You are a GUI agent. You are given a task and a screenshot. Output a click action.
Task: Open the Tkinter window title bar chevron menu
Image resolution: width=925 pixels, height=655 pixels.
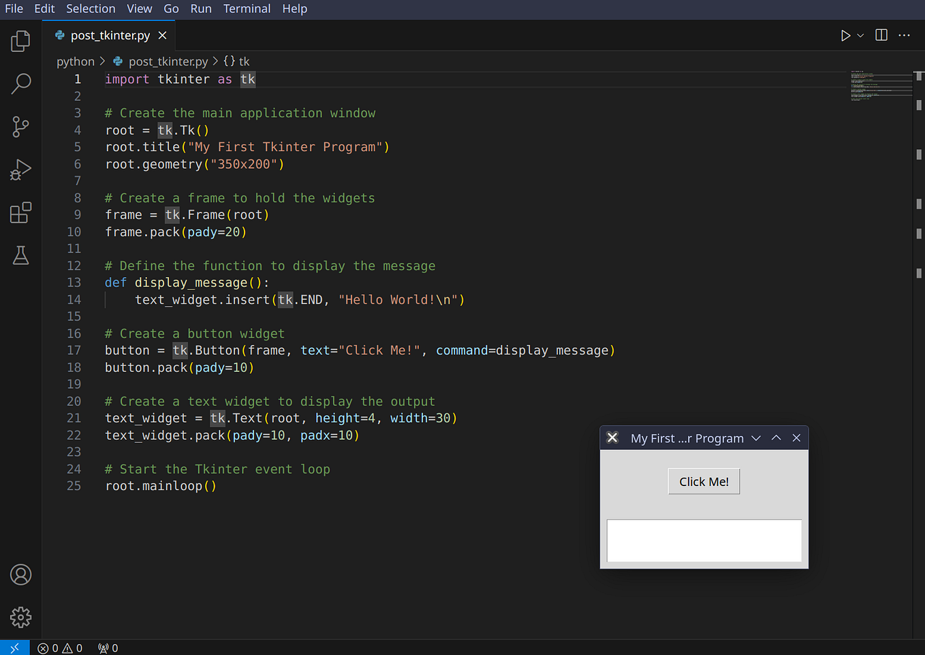(755, 438)
